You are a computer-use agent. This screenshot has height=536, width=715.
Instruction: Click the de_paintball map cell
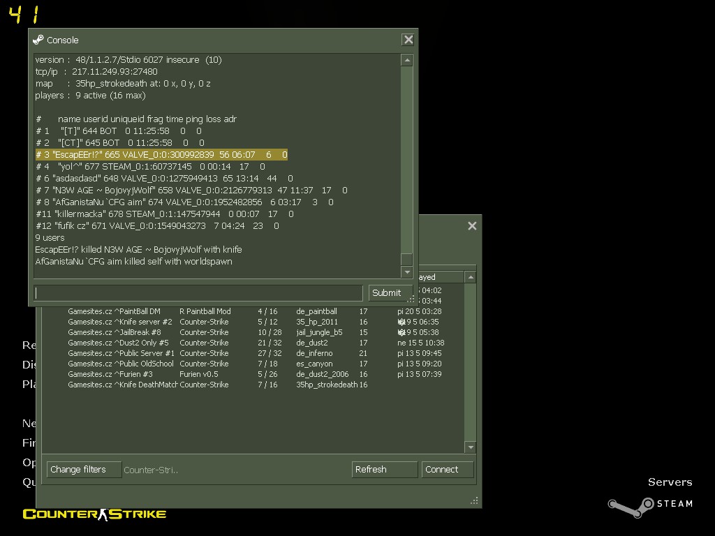(316, 311)
